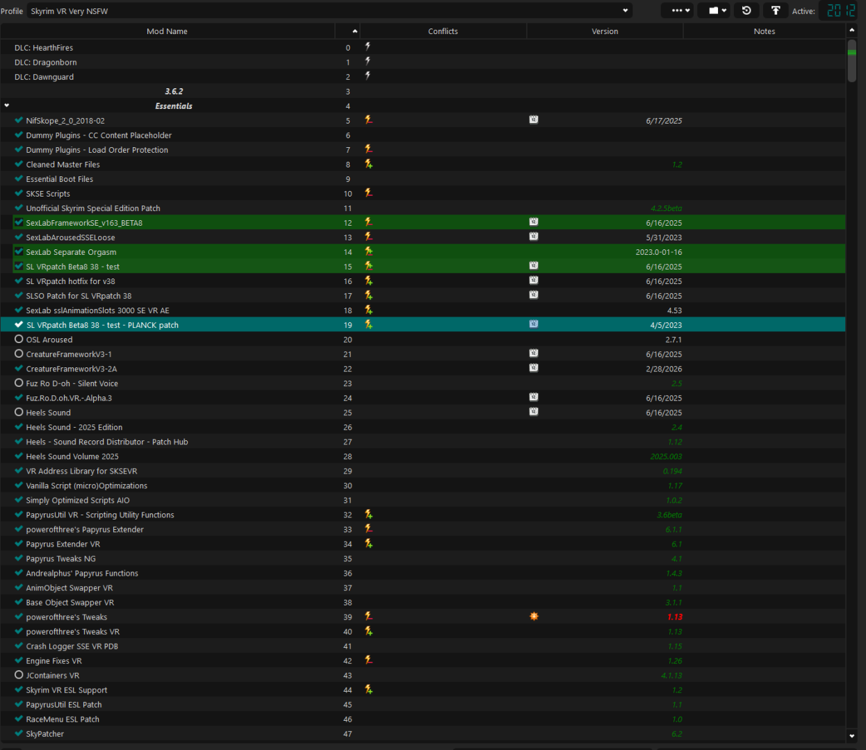Sort by the Conflicts column header
Screen dimensions: 866x750
(x=443, y=31)
